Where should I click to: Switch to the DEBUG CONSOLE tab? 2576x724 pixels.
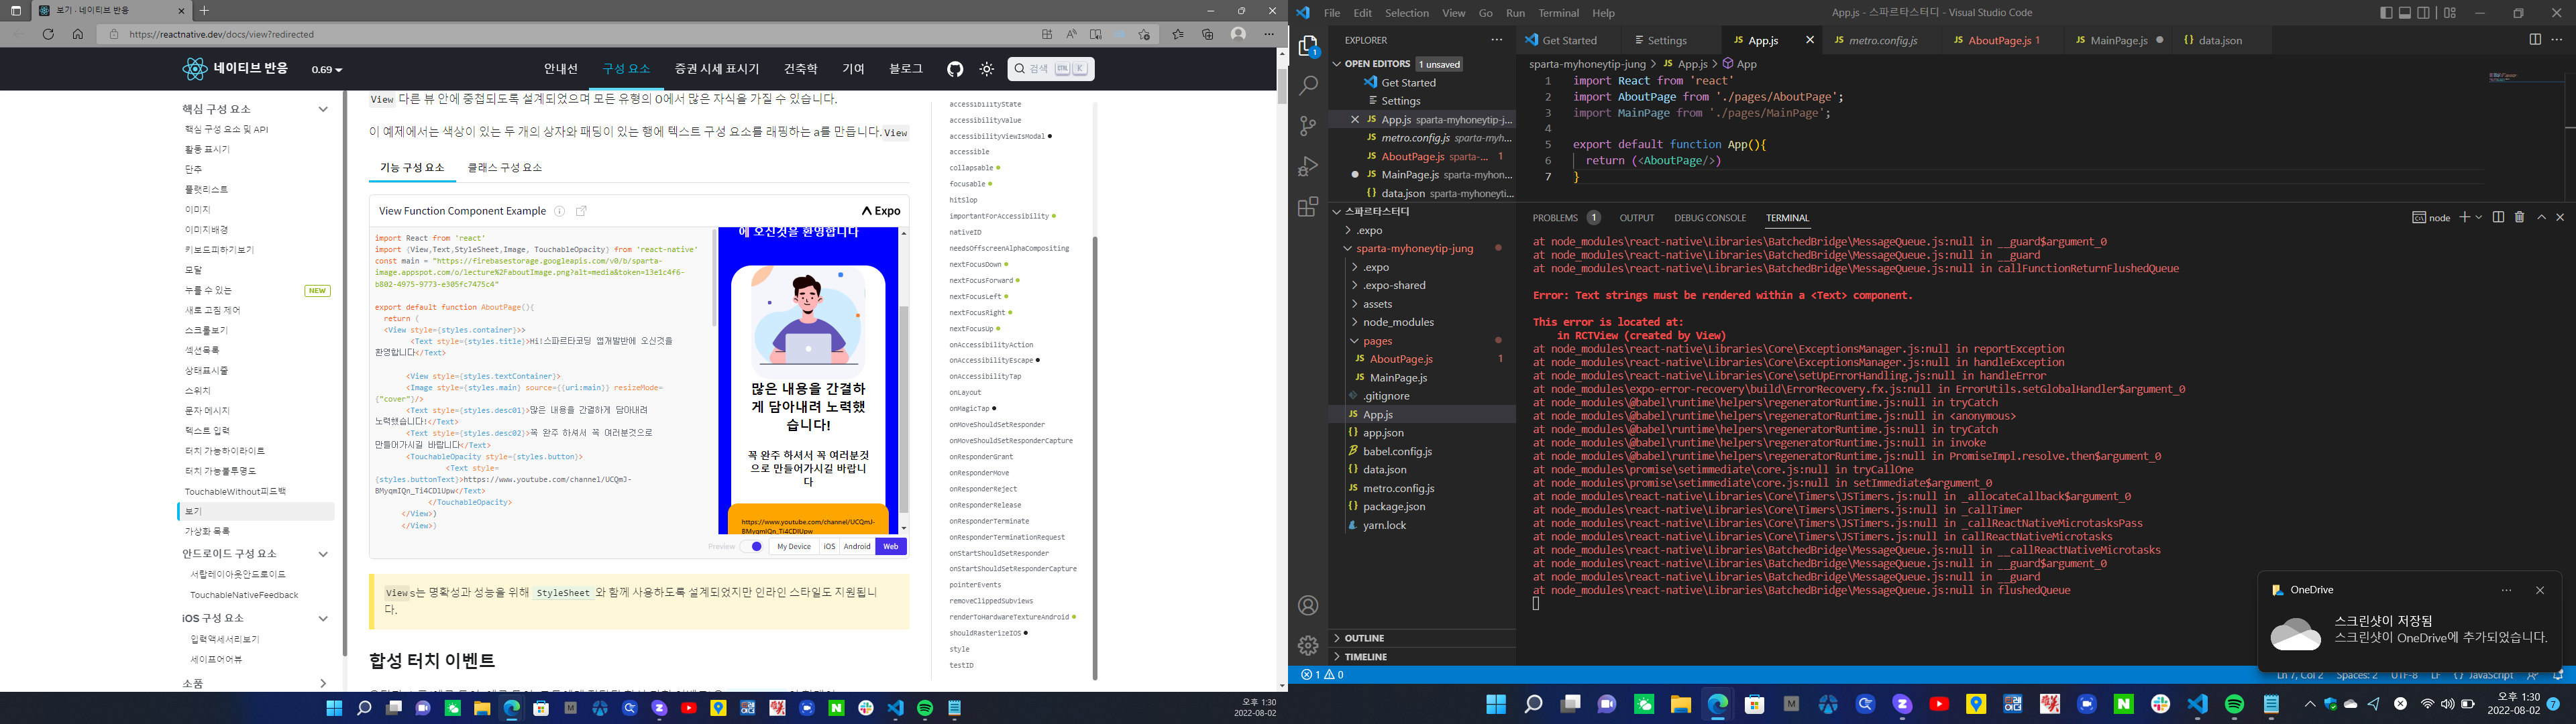[x=1710, y=218]
